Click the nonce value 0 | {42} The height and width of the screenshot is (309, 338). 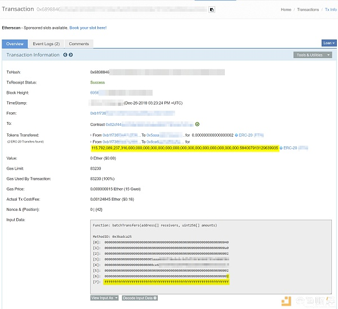click(x=96, y=210)
